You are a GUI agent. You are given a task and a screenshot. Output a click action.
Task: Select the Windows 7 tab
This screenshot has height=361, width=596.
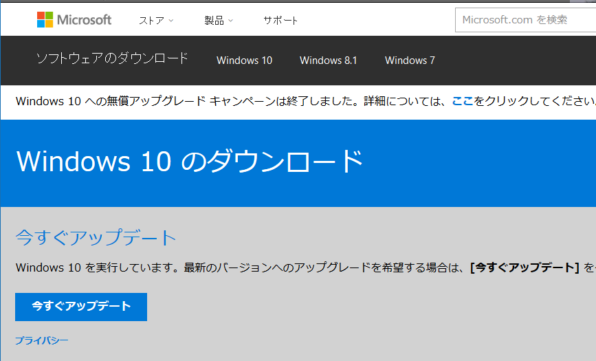coord(410,61)
